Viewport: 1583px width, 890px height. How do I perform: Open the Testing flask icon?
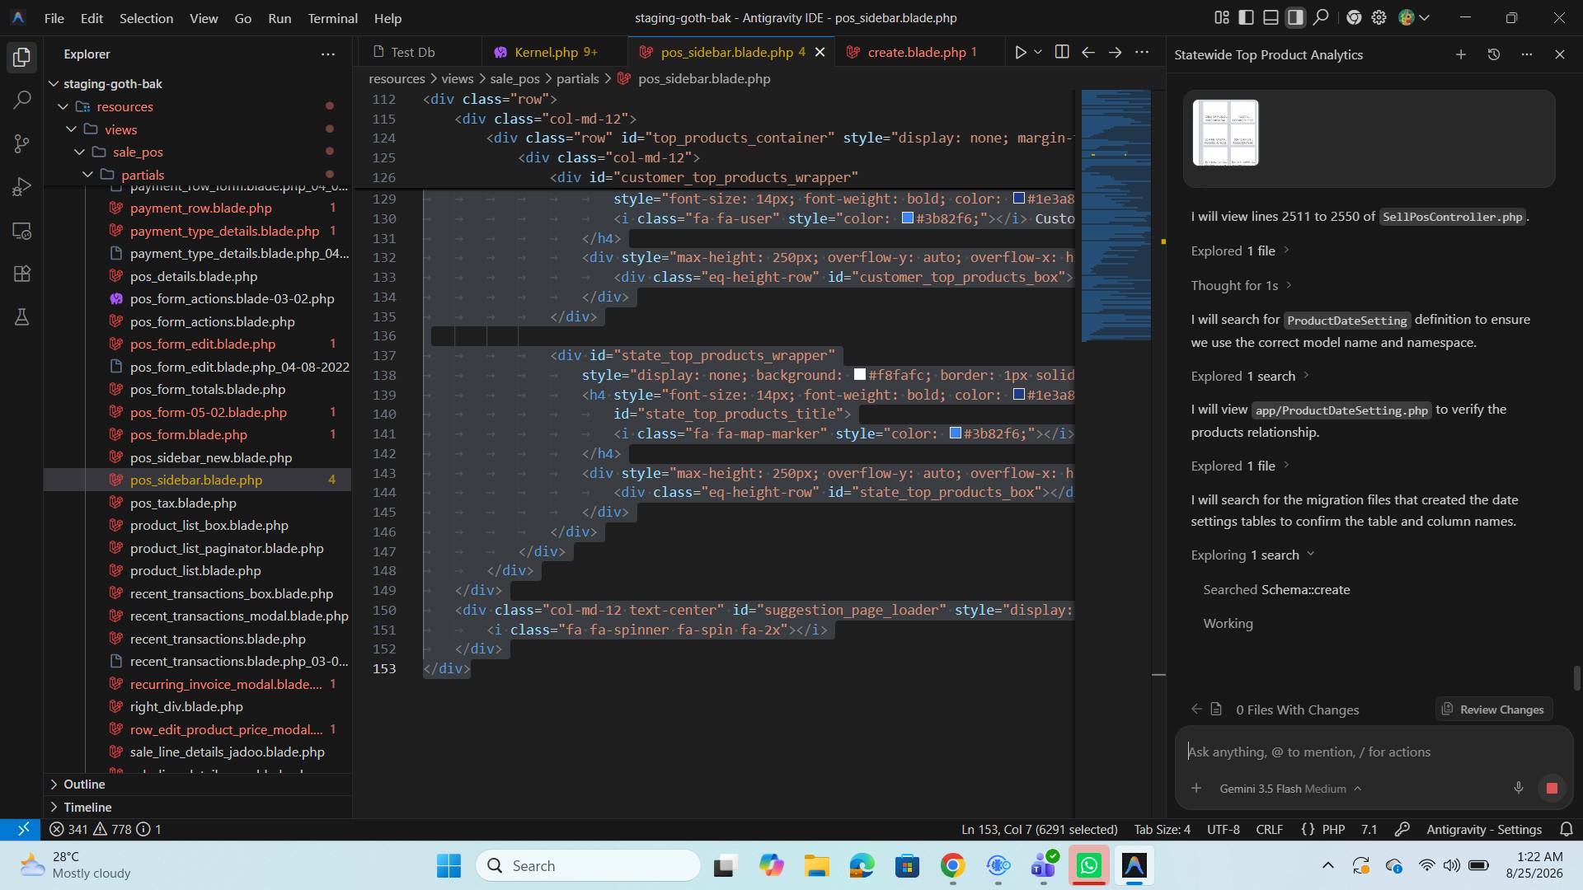[22, 317]
